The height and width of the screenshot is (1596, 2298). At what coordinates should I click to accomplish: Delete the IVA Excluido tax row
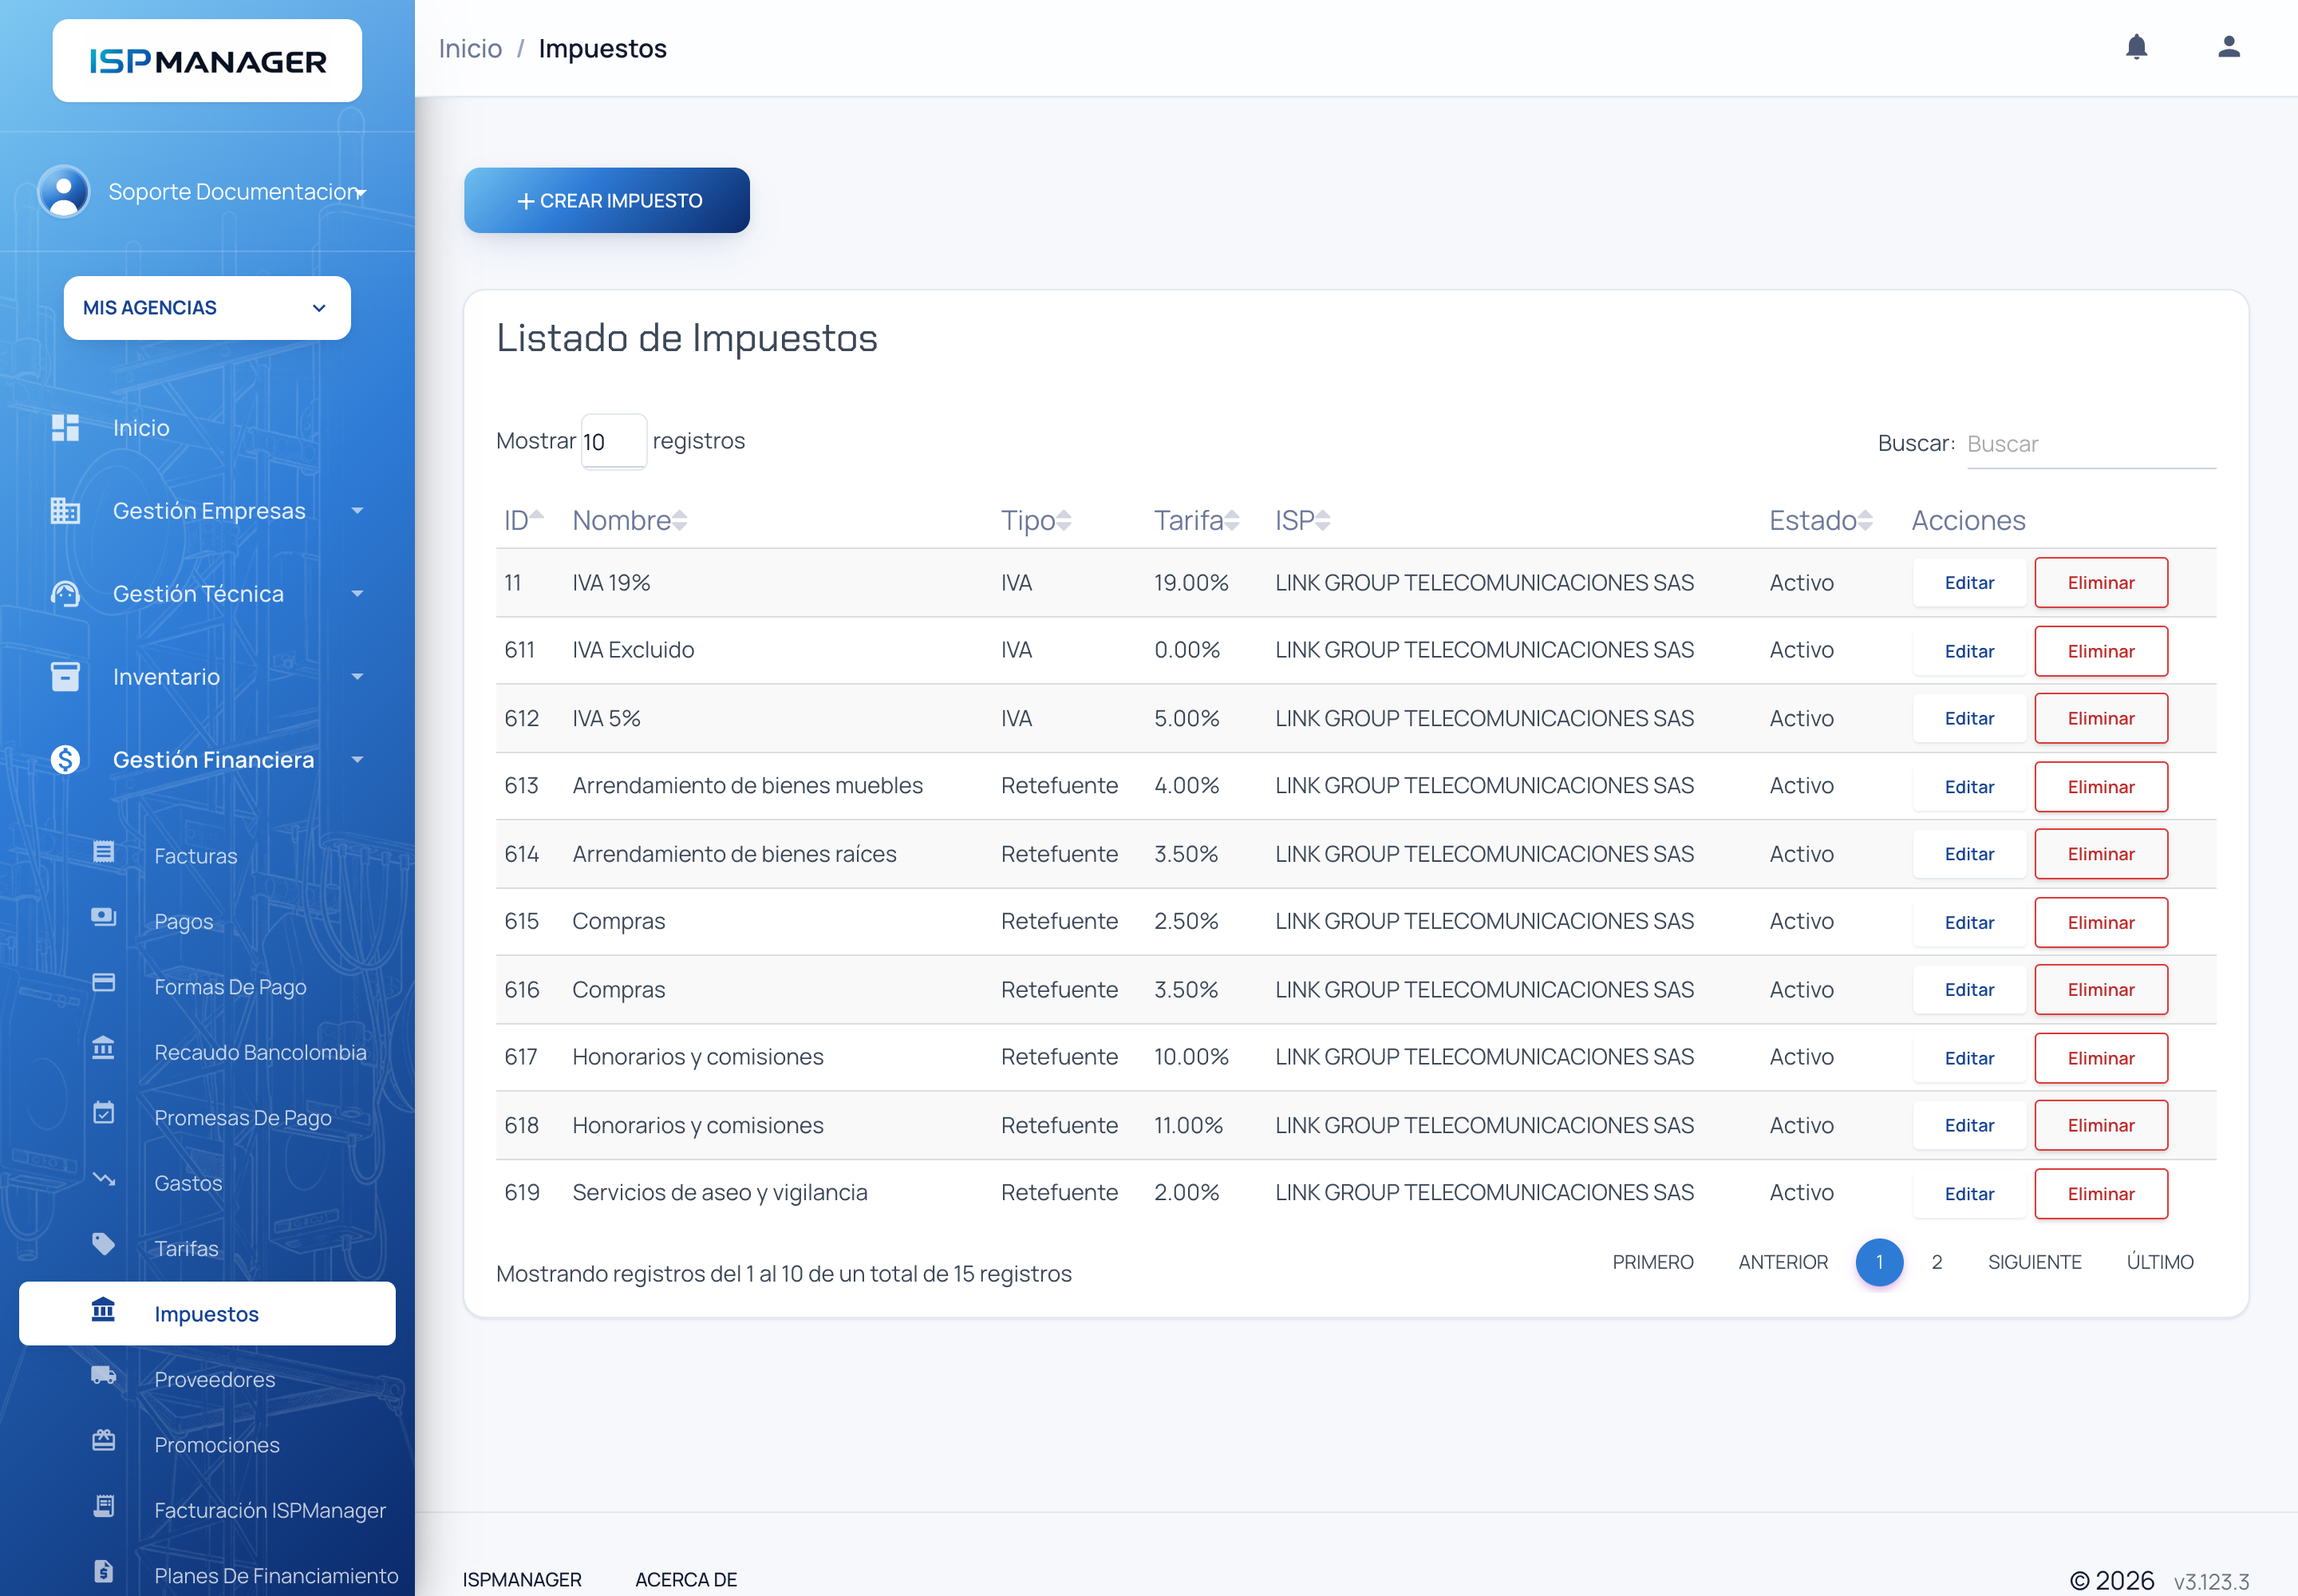(2101, 651)
